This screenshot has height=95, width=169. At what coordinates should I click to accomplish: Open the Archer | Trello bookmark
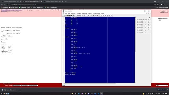tap(13, 7)
